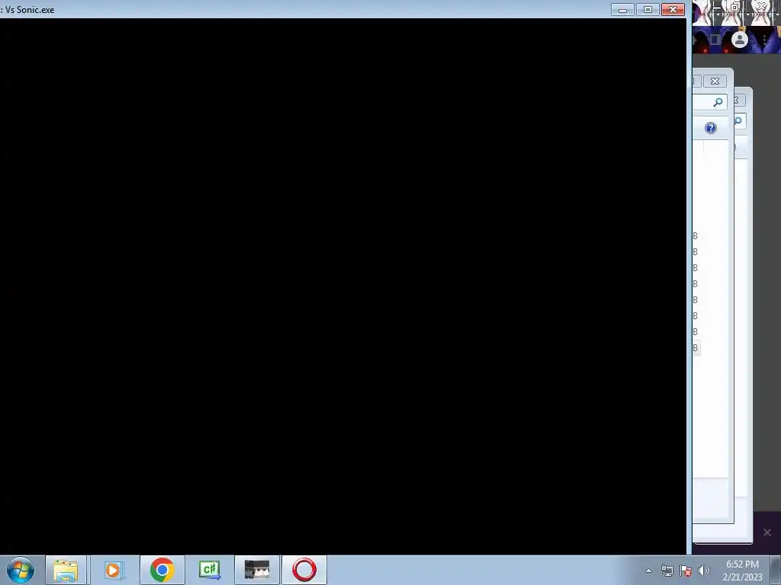The height and width of the screenshot is (585, 781).
Task: Dismiss the bar with the X at Chrome's bottom
Action: coord(767,532)
